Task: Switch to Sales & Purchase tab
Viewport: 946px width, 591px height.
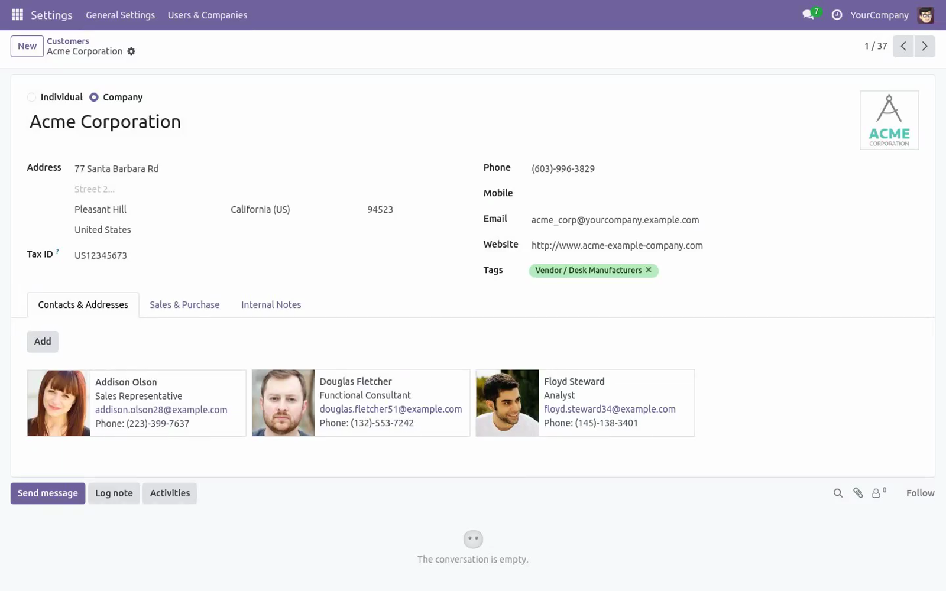Action: tap(184, 305)
